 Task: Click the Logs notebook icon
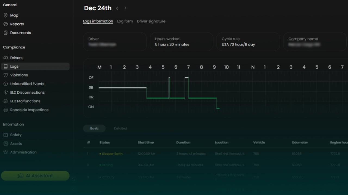[x=5, y=66]
